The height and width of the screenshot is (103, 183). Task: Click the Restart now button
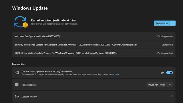(x=162, y=23)
